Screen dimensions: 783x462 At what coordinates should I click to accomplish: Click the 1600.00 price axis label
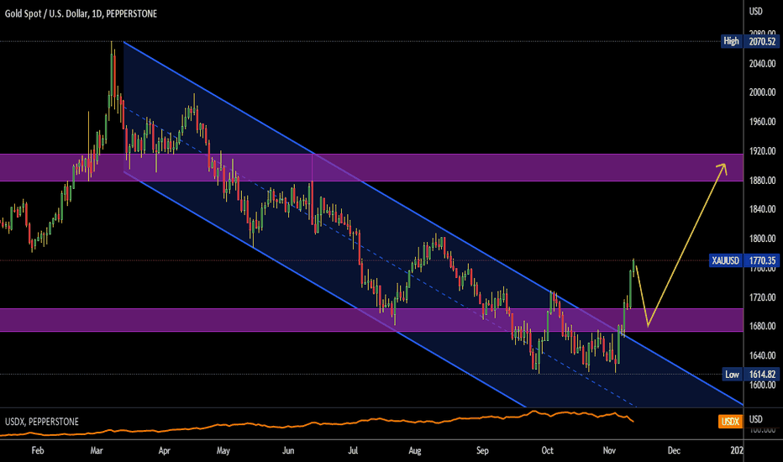pos(763,385)
